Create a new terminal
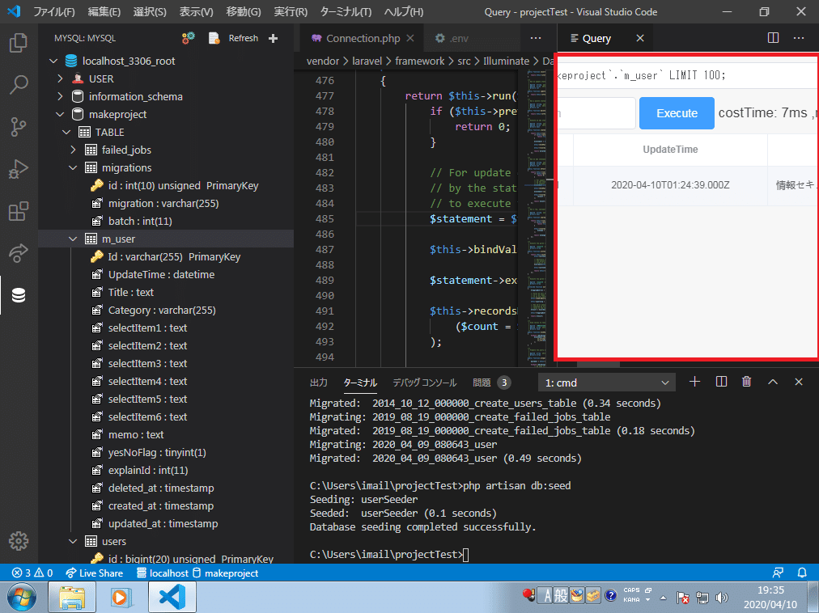 tap(694, 382)
